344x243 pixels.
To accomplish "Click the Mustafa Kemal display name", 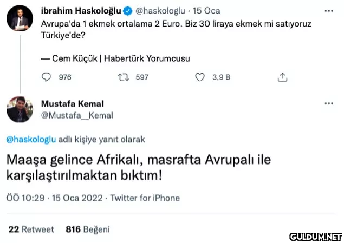I will [x=72, y=103].
